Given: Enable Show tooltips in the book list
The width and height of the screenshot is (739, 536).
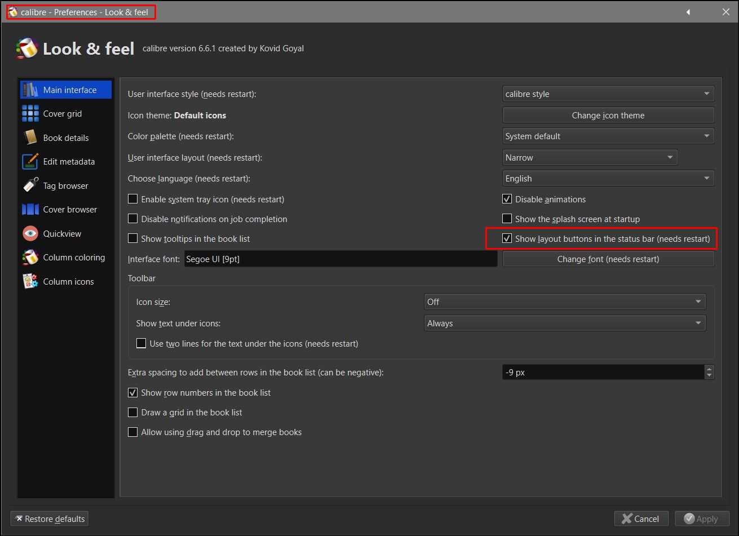Looking at the screenshot, I should pos(132,238).
